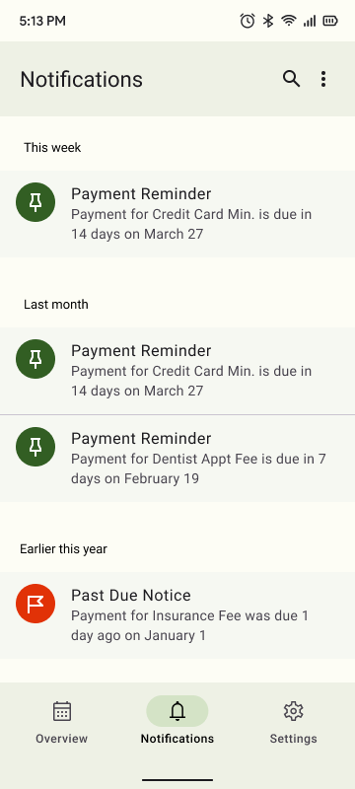Image resolution: width=355 pixels, height=789 pixels.
Task: Open the Last month Credit Card Min. reminder
Action: click(x=177, y=371)
